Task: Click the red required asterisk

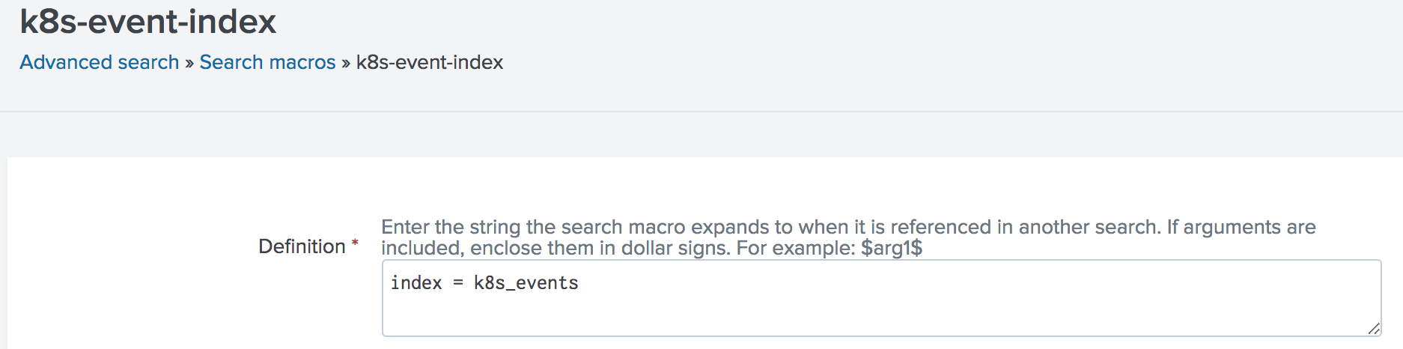Action: click(355, 243)
